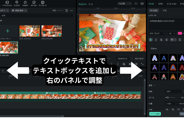
Task: Open the text color dropdown arrow
Action: coord(183,34)
